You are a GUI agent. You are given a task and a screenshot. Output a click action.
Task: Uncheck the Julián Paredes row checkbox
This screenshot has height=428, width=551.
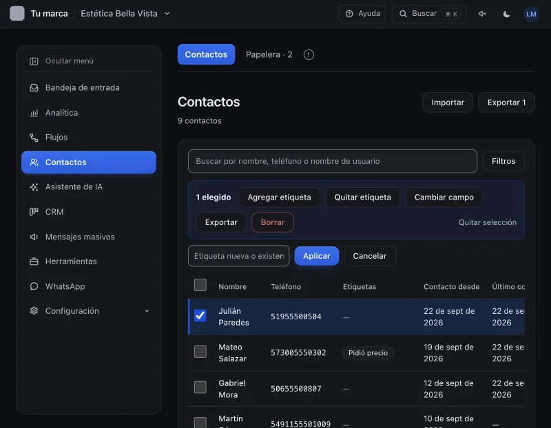click(x=200, y=315)
